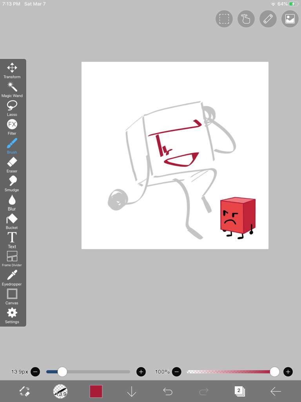Switch between brush and eraser icon
Viewport: 301px width, 402px height.
25,391
